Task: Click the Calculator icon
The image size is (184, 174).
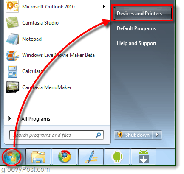Action: pos(12,71)
